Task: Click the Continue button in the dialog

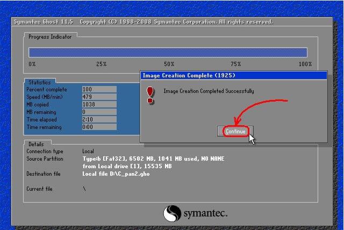Action: 235,131
